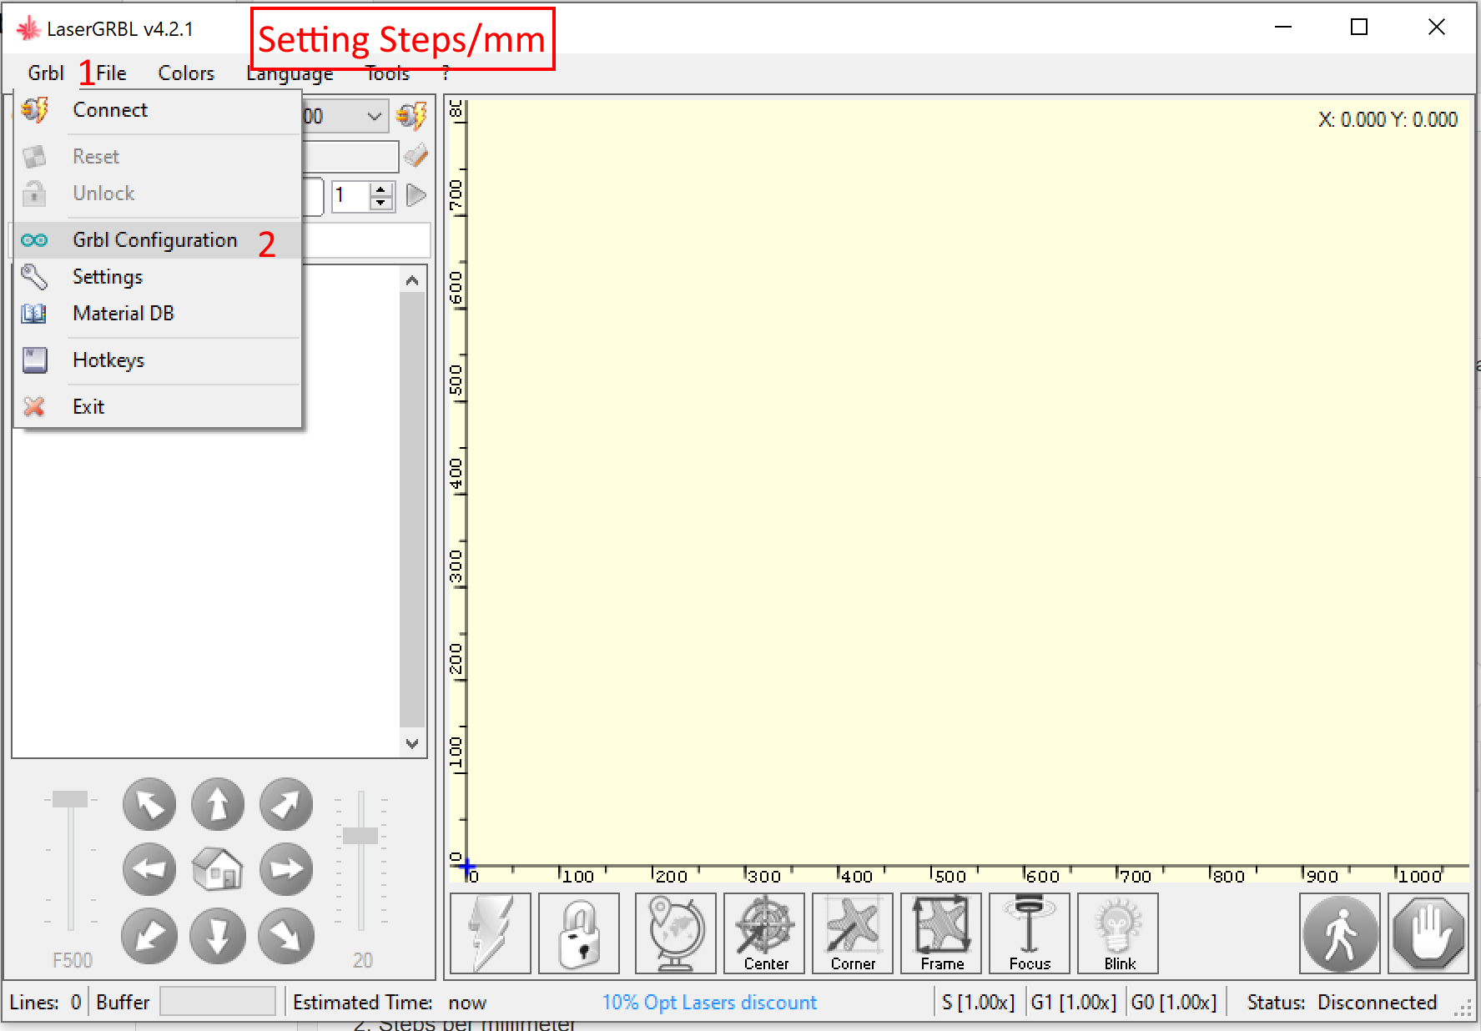1481x1031 pixels.
Task: Increase passes with the stepper up arrow
Action: click(x=381, y=190)
